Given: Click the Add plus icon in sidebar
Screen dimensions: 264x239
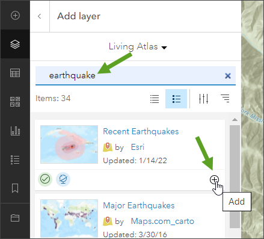Looking at the screenshot, I should pos(15,15).
